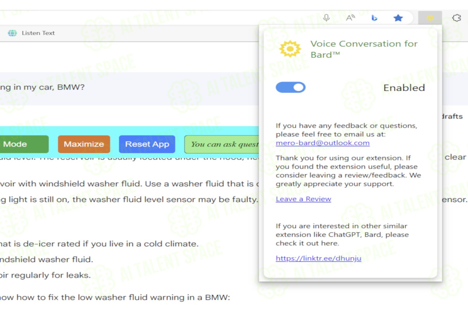Select the Listen Text bookmark label
The image size is (468, 312).
click(x=38, y=33)
